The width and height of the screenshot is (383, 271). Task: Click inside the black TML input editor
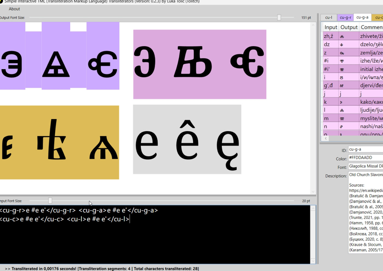[x=155, y=235]
